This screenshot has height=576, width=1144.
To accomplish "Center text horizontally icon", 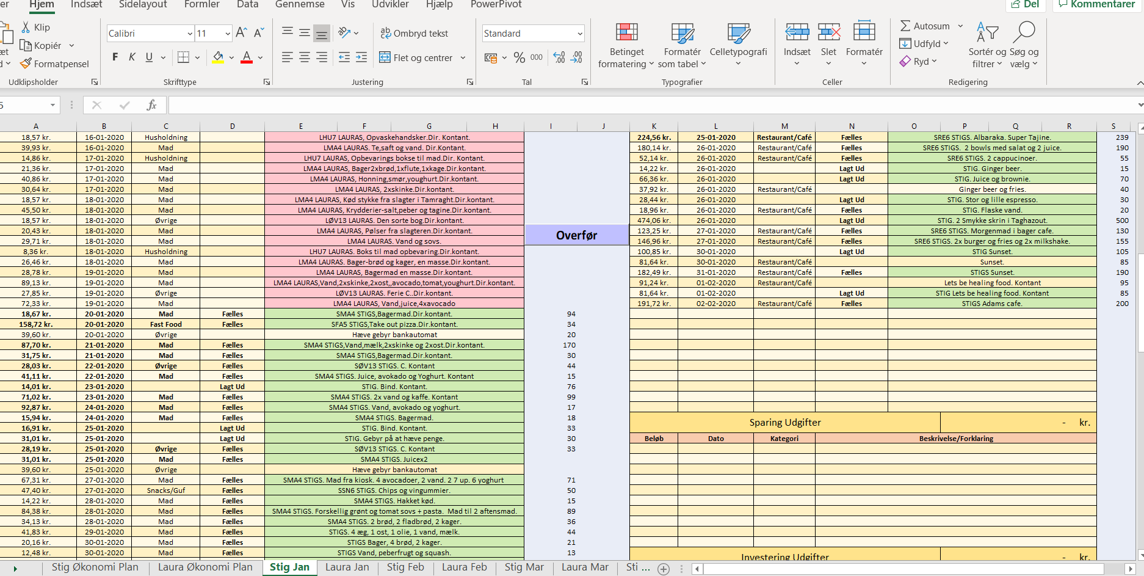I will 304,57.
